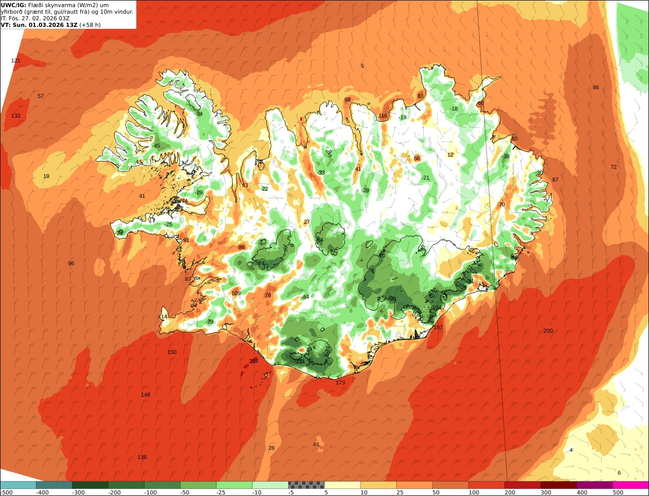Click the crimson 200 to 300 legend swatch

pos(522,485)
